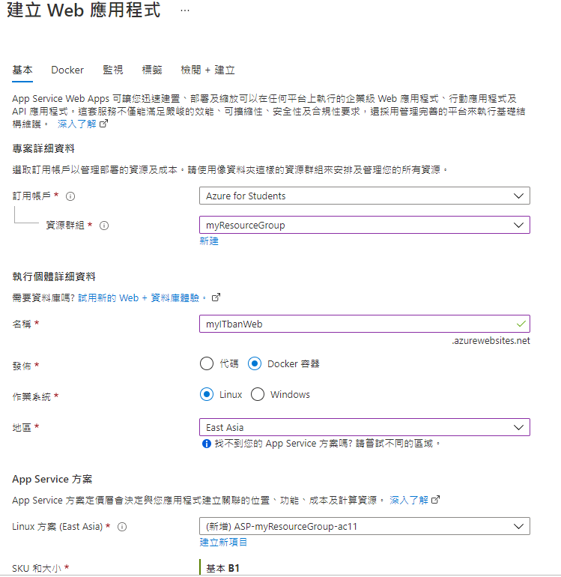Expand the Azure for Students subscription dropdown
Image resolution: width=561 pixels, height=577 pixels.
[x=365, y=196]
